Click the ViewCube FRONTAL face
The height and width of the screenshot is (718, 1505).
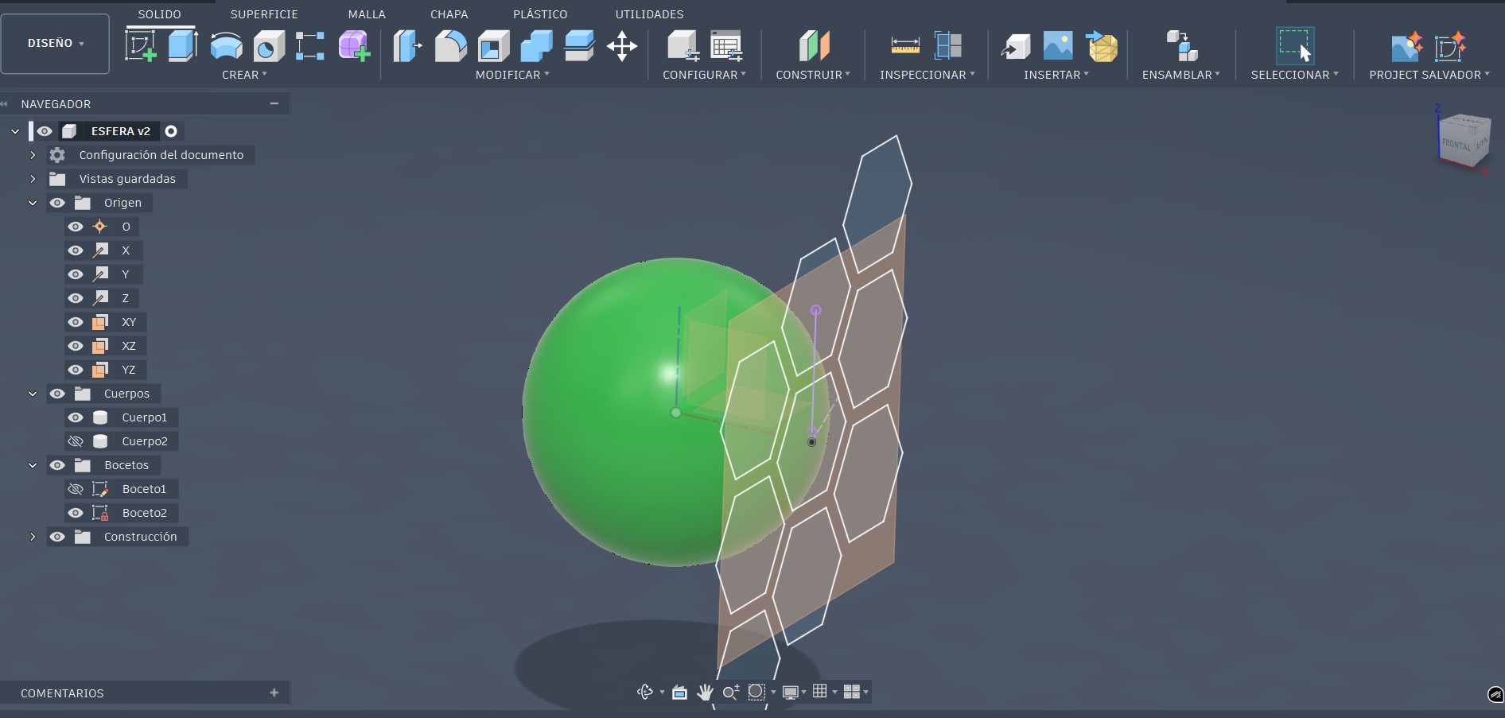tap(1456, 144)
